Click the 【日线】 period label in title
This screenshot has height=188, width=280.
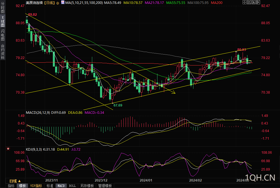point(49,3)
